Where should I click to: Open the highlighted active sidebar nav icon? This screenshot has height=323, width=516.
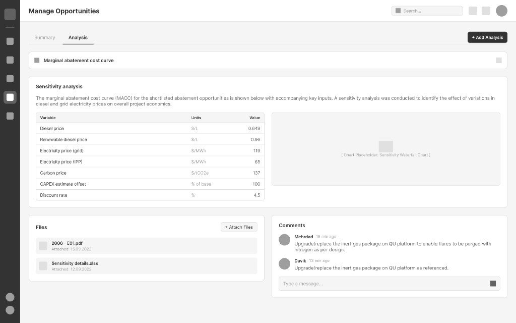point(10,97)
